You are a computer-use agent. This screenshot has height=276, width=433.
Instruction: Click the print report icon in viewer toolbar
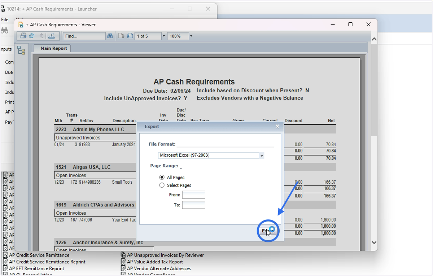coord(23,36)
